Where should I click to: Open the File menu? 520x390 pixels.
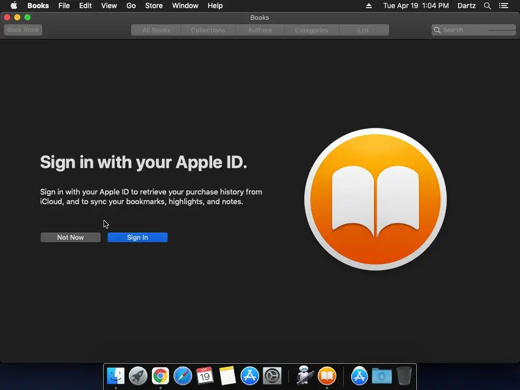[x=64, y=6]
